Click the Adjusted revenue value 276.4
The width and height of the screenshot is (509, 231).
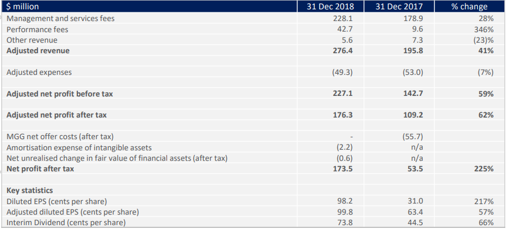click(x=343, y=51)
